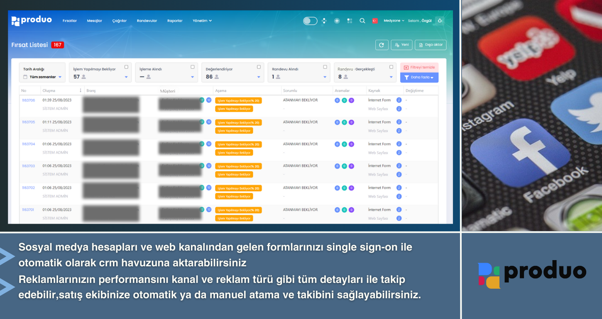Screen dimensions: 602x319
Task: Open the apps grid icon in the header
Action: coord(350,21)
